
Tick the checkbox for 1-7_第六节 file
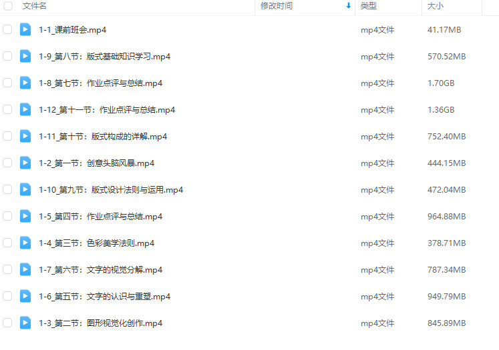point(7,269)
